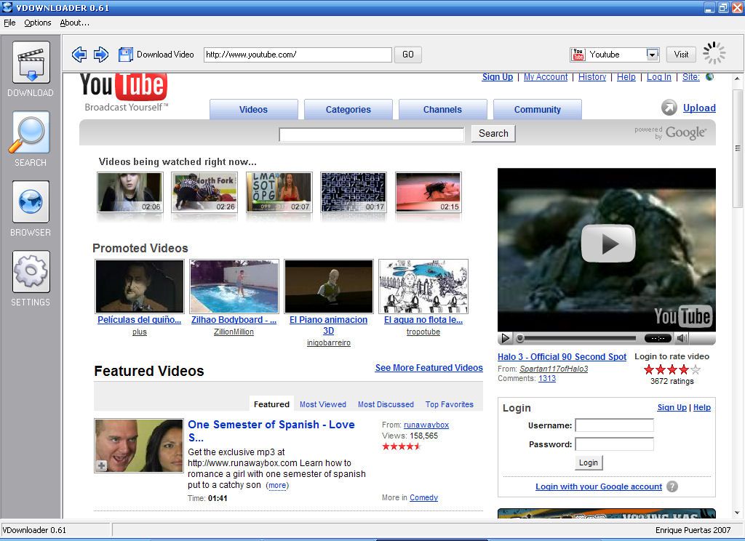Click the Username input field
This screenshot has height=541, width=745.
[x=614, y=425]
